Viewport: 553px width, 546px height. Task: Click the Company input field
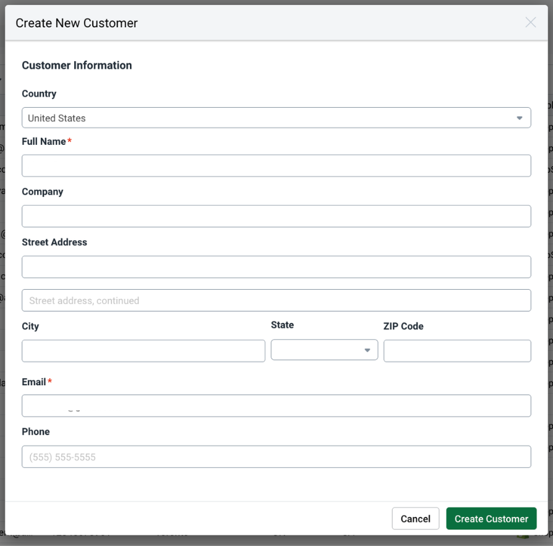276,216
